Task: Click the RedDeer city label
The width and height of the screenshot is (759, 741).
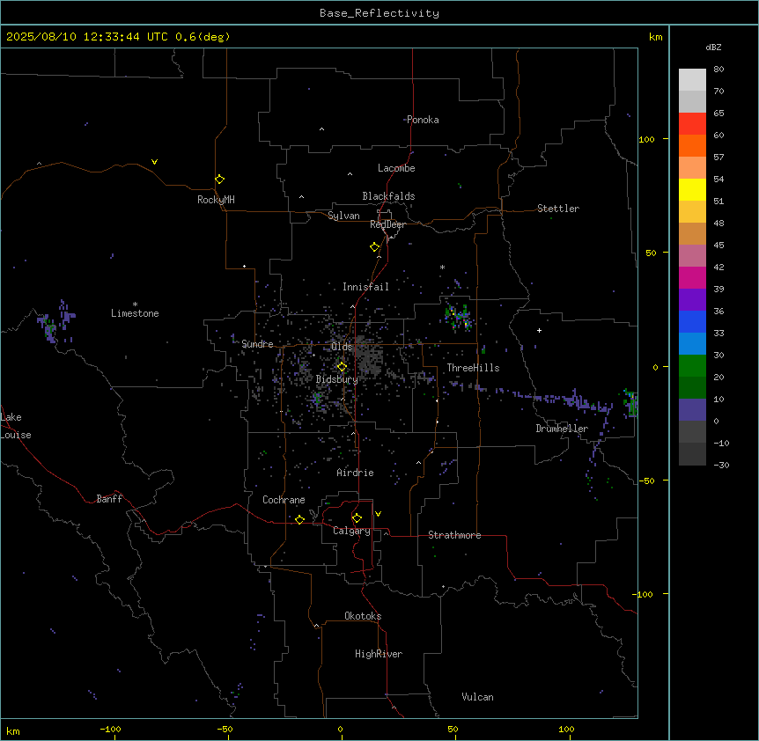Action: click(x=387, y=224)
